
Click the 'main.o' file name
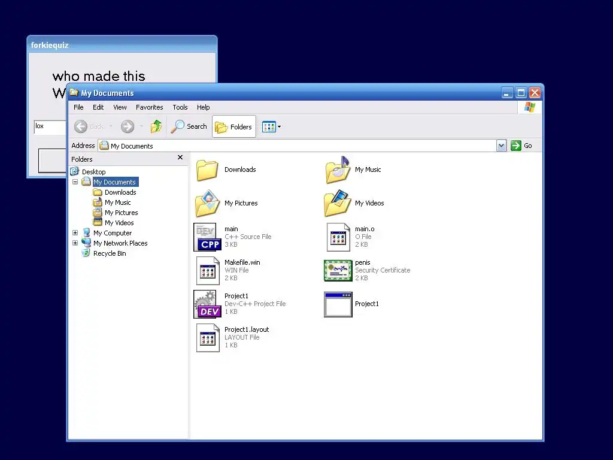(x=365, y=229)
